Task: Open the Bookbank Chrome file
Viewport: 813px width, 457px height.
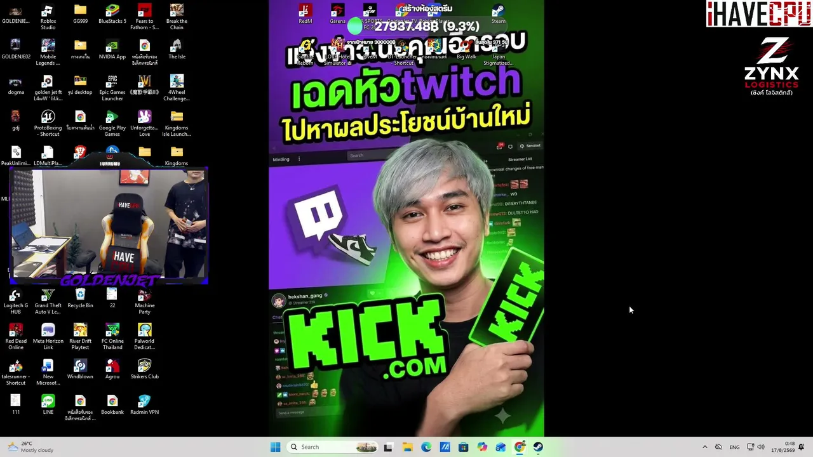Action: 112,405
